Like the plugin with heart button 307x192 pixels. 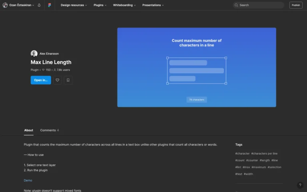coord(58,80)
